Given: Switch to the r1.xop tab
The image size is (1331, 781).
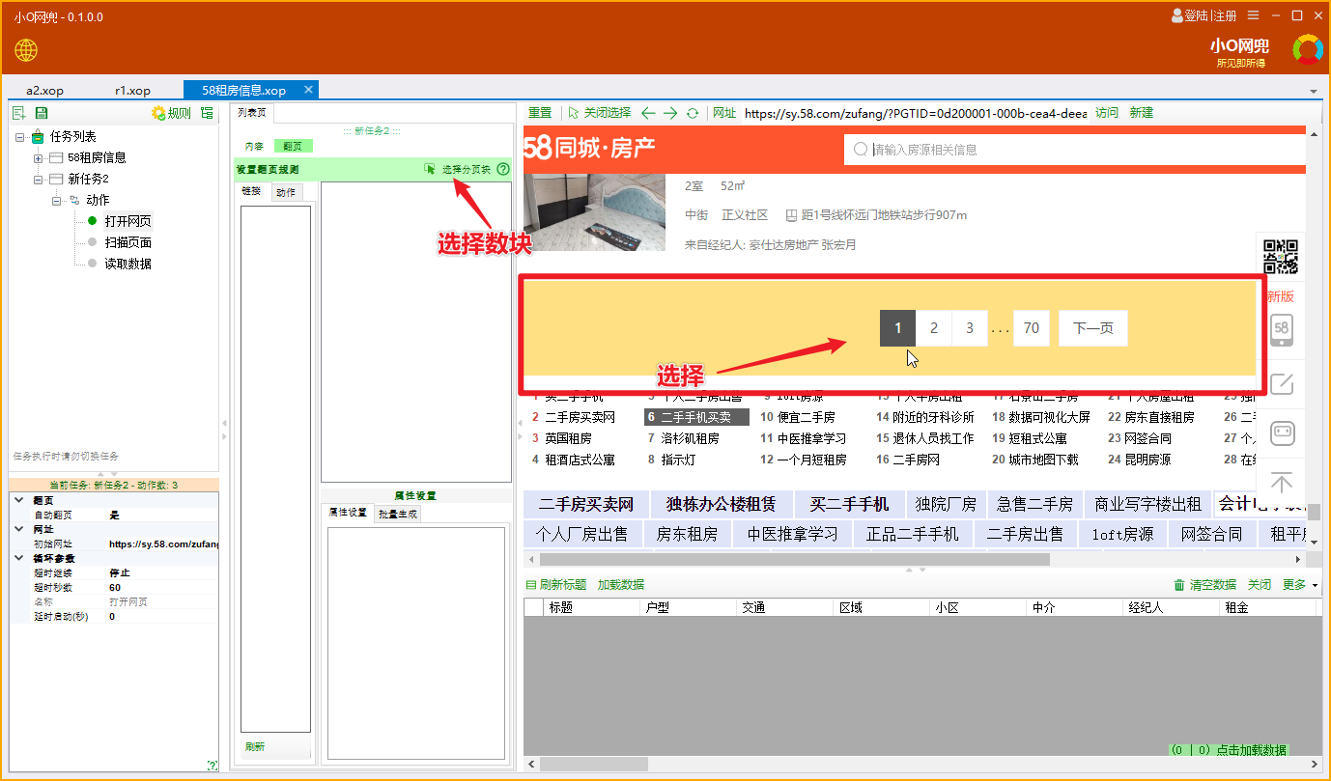Looking at the screenshot, I should pyautogui.click(x=132, y=90).
